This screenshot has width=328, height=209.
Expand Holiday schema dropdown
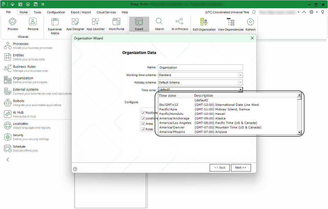point(240,82)
